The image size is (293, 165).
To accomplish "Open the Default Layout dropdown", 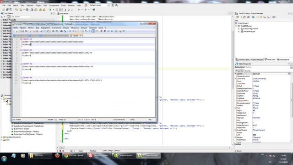I will [x=108, y=5].
